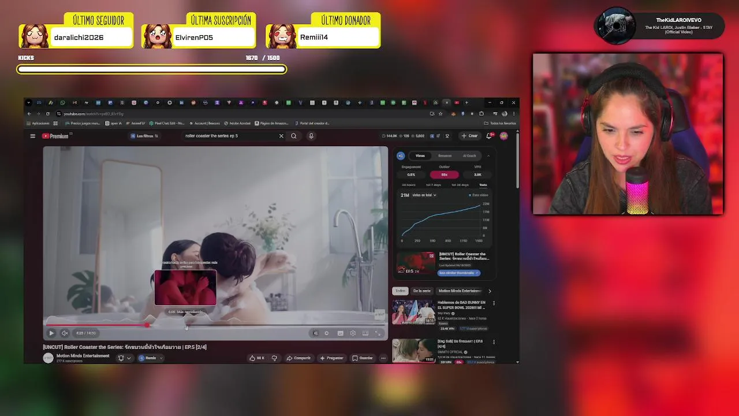Open the YouTube hamburger guide menu
Image resolution: width=739 pixels, height=416 pixels.
32,136
